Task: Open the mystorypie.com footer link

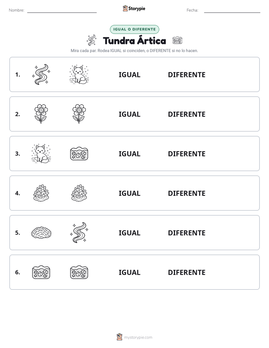Action: pyautogui.click(x=138, y=337)
